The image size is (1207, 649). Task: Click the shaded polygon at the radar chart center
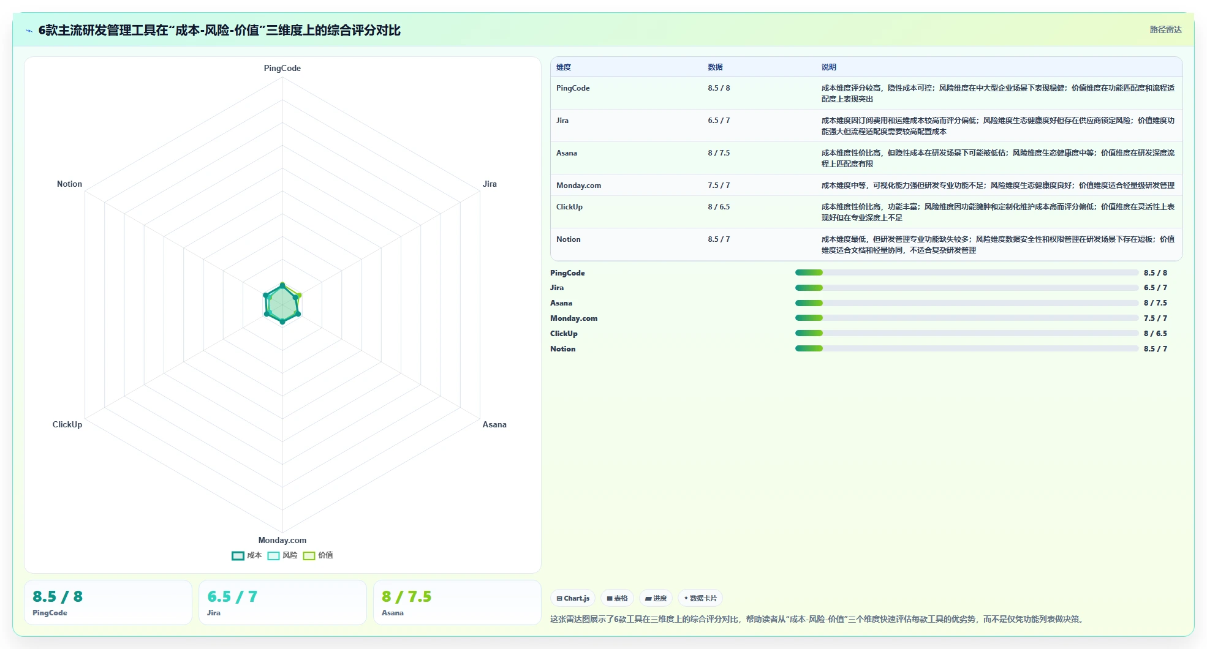click(x=282, y=304)
